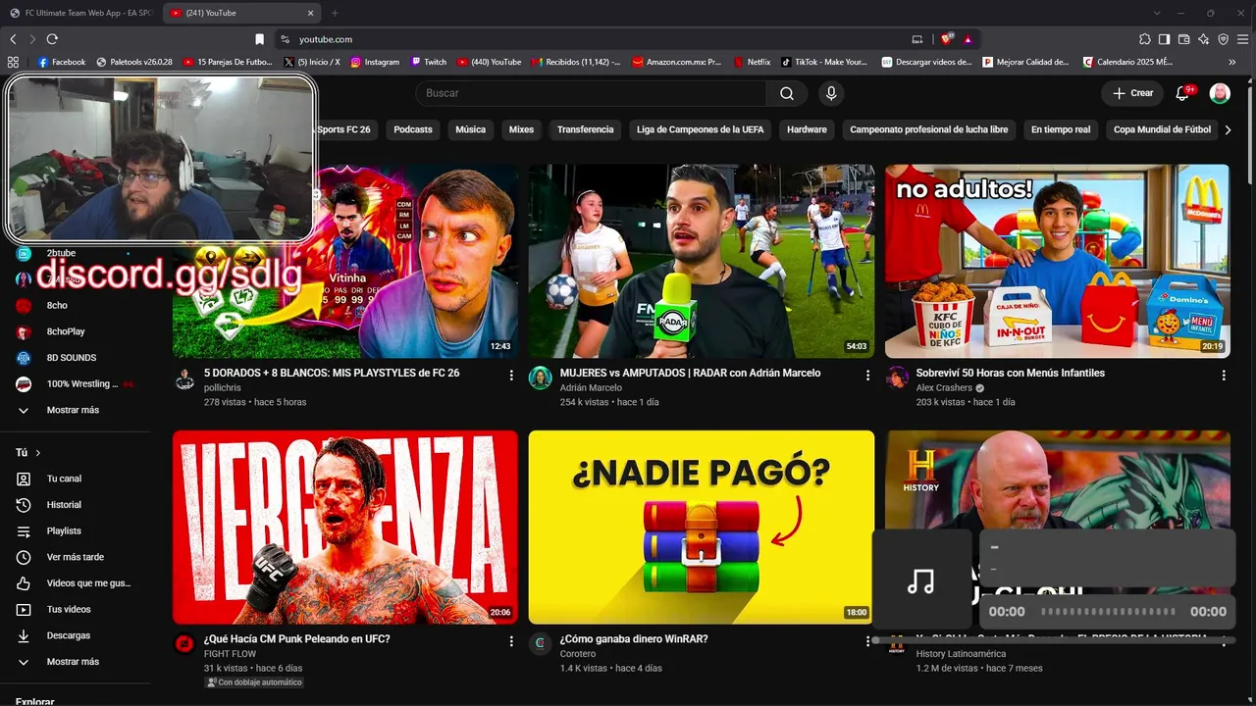Open the Alex Crashers channel avatar
This screenshot has width=1256, height=706.
click(x=897, y=378)
